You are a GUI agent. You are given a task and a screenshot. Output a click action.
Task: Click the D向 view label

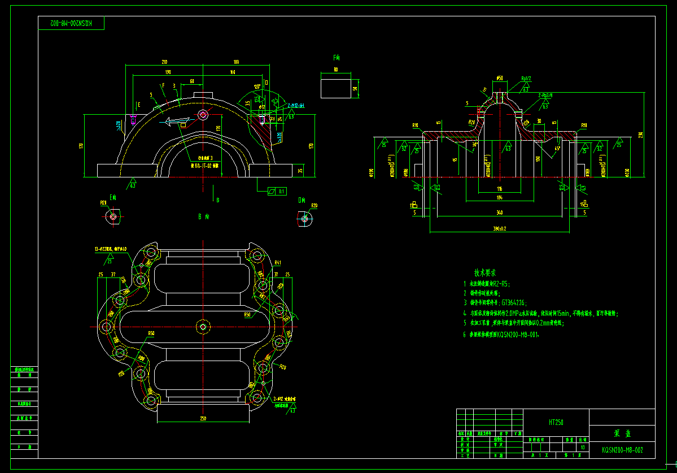pos(302,200)
